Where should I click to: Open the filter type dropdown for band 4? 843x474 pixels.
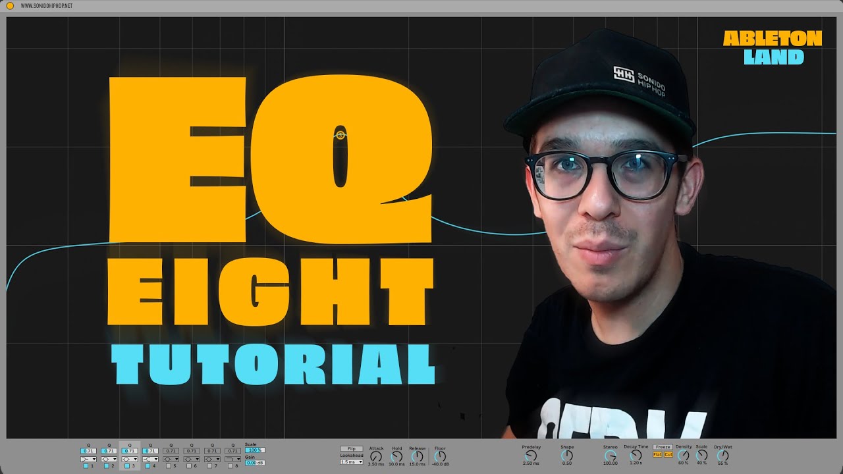click(150, 459)
